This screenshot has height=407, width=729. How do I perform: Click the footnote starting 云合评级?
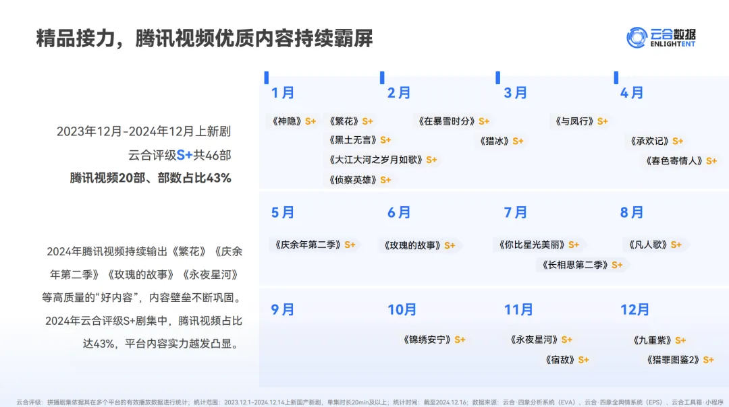(370, 402)
